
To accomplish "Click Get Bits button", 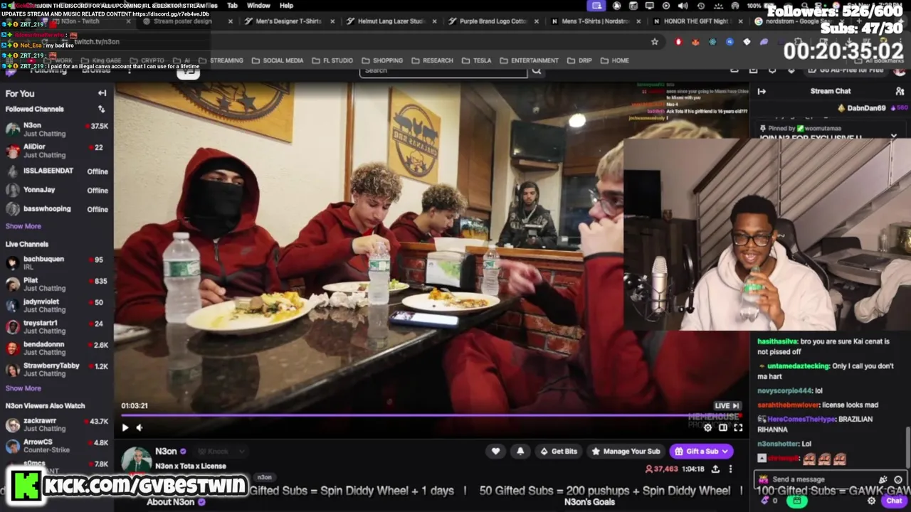I will click(x=559, y=451).
